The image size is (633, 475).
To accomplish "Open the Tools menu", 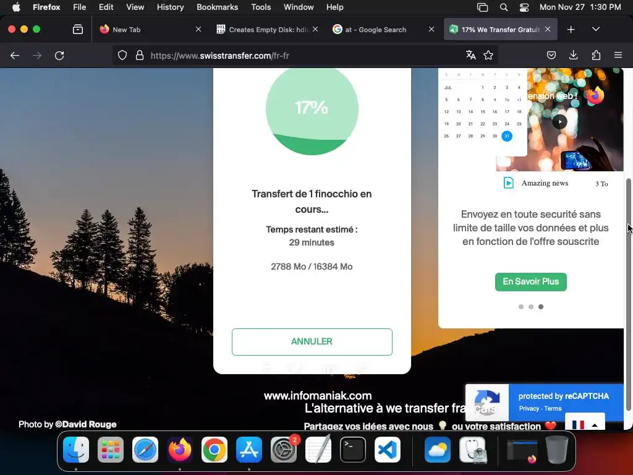I will 261,7.
